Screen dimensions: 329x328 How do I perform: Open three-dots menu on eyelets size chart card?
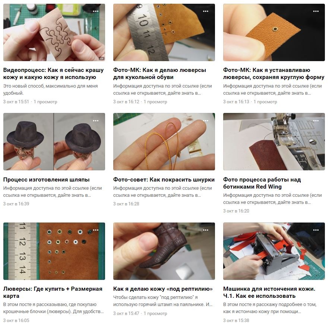(x=96, y=230)
